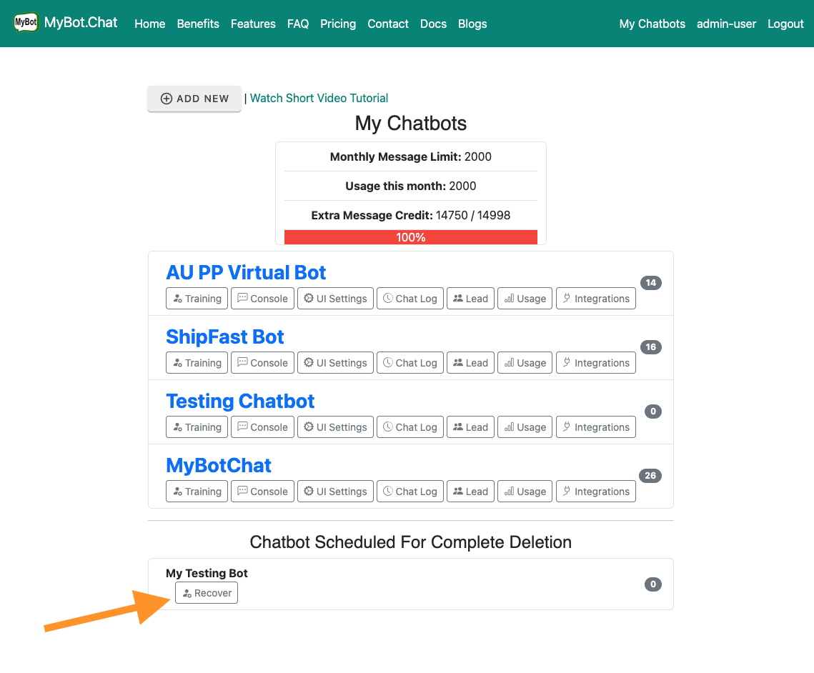Screen dimensions: 814x673
Task: Recover the My Testing Bot chatbot
Action: 207,593
